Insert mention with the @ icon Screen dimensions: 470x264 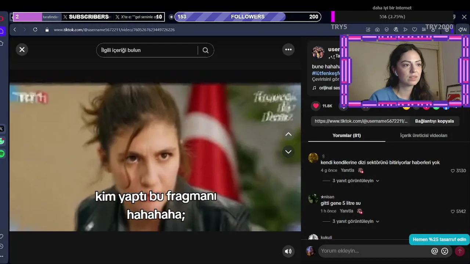pyautogui.click(x=435, y=251)
